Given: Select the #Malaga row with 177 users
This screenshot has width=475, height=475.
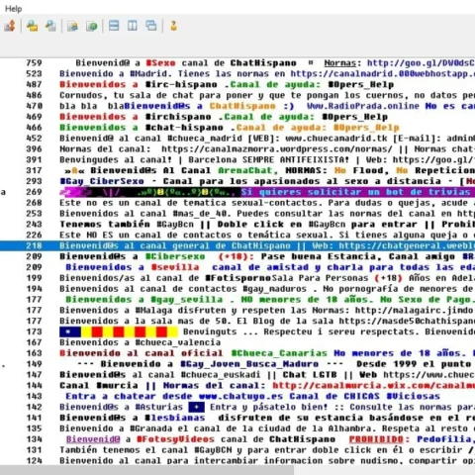Looking at the screenshot, I should click(237, 311).
